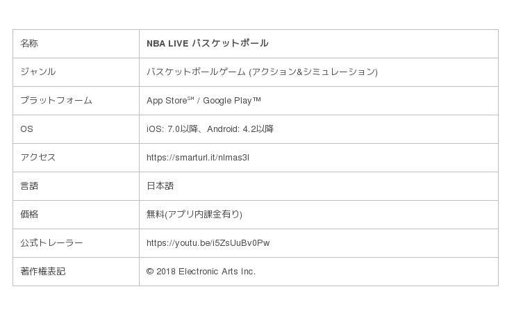Click the プラットフォーム row label
Viewport: 514px width, 314px height.
click(x=56, y=101)
